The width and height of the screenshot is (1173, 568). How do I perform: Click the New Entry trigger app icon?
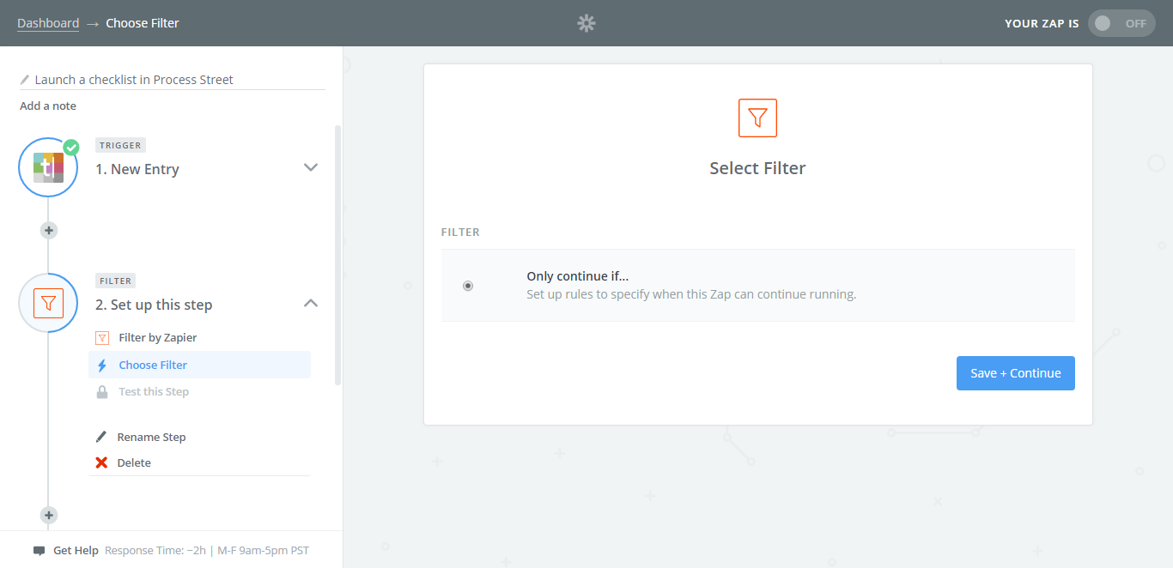point(49,167)
